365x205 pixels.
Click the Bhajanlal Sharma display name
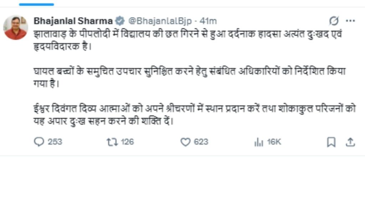coord(73,21)
